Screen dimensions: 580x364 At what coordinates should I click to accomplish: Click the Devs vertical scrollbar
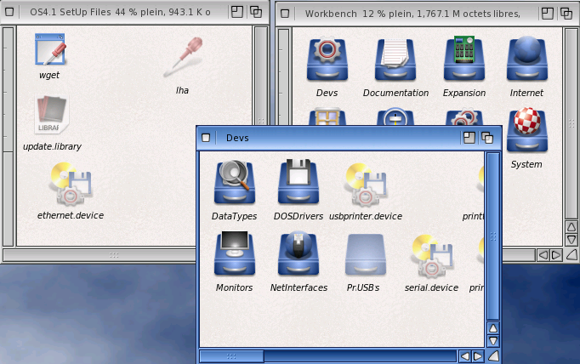[x=493, y=236]
